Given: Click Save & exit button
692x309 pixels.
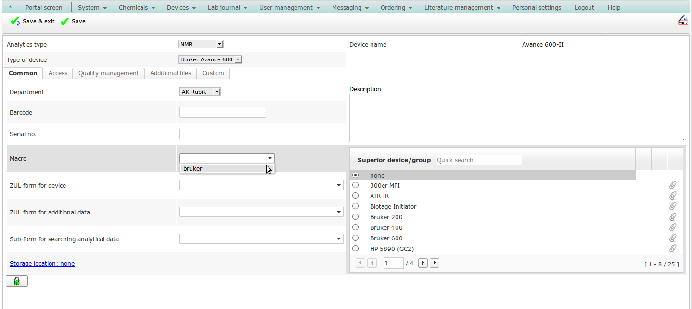Looking at the screenshot, I should (33, 21).
